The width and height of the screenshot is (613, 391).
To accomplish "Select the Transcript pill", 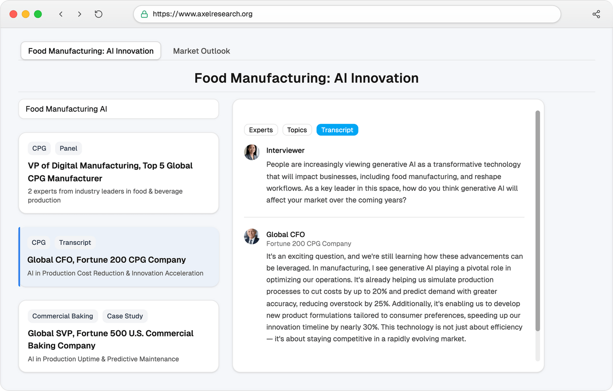I will pyautogui.click(x=337, y=130).
